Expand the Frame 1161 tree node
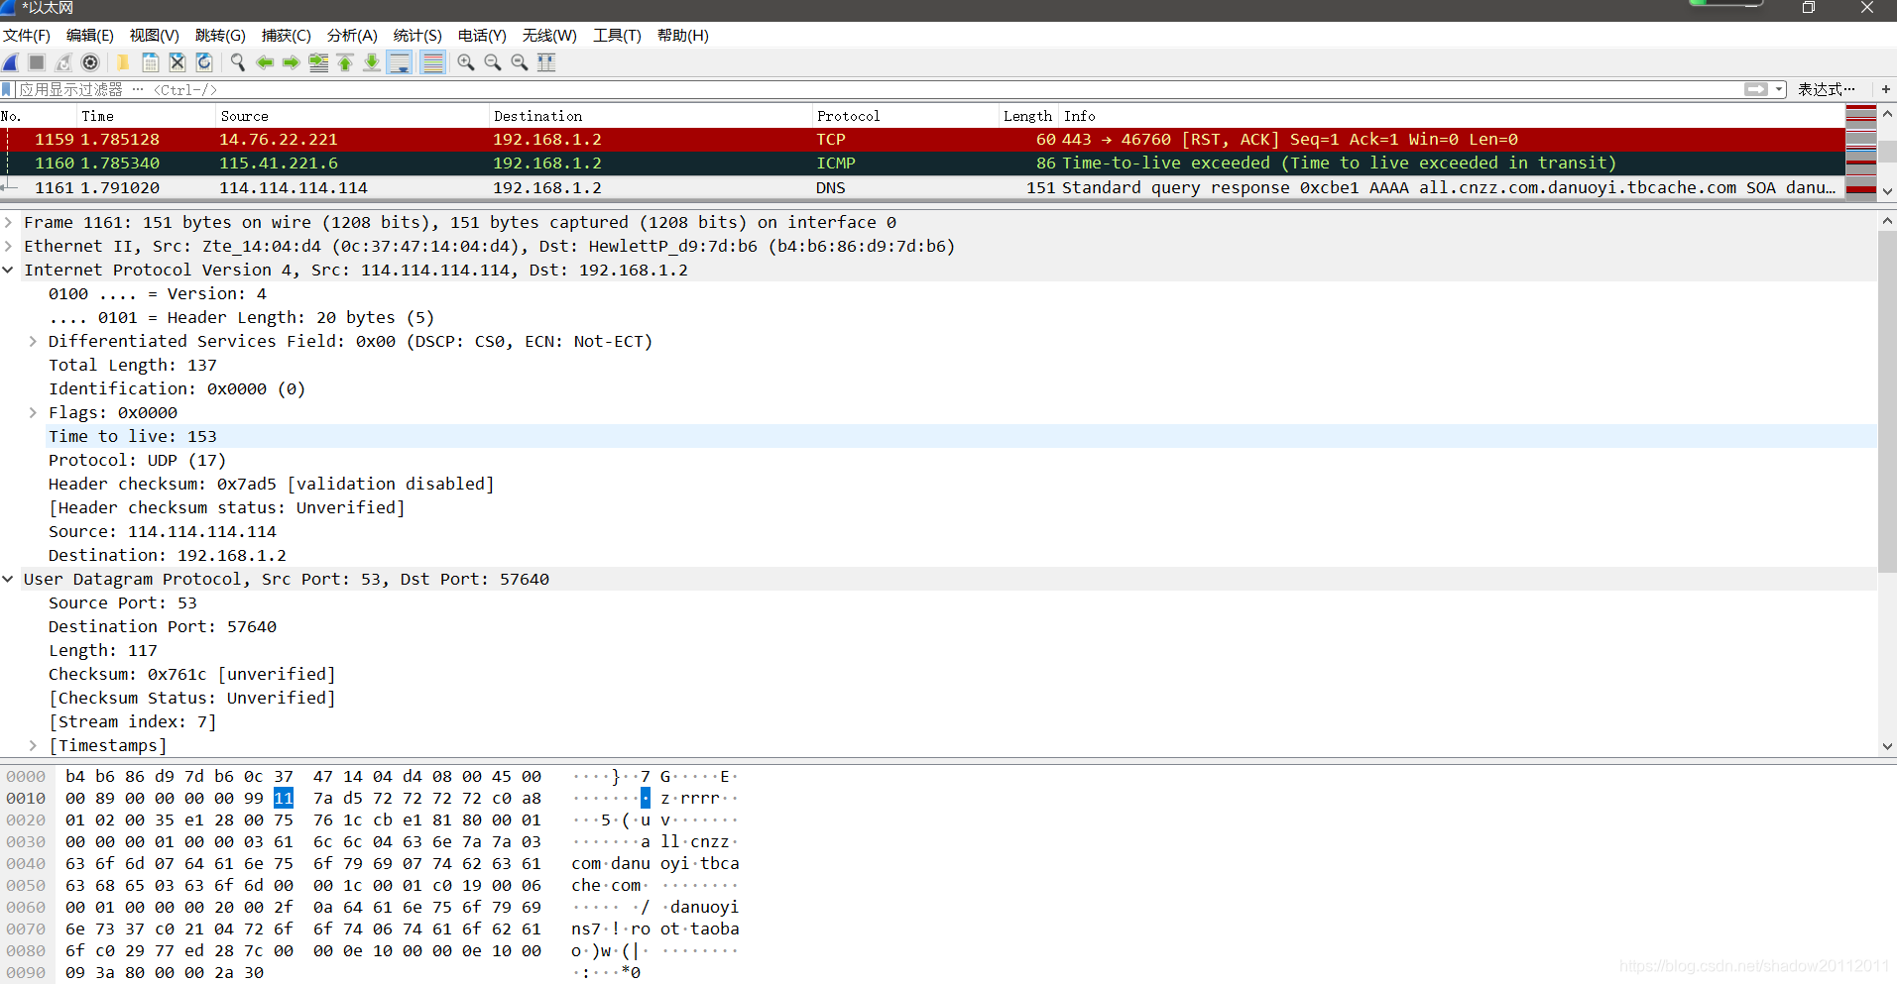The height and width of the screenshot is (984, 1897). (x=8, y=222)
